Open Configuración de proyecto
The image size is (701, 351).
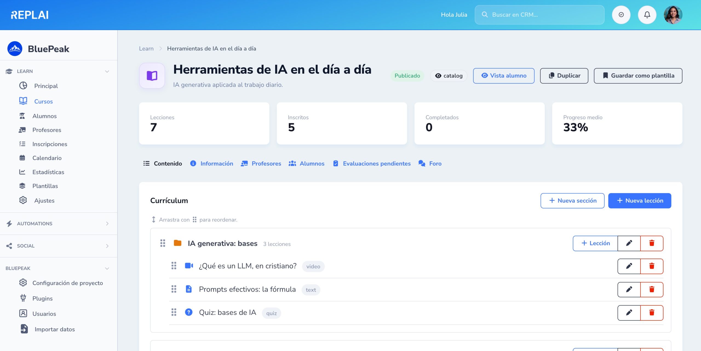pos(61,283)
